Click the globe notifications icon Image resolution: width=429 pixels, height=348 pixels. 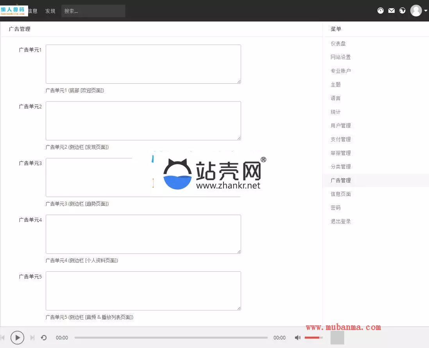click(402, 11)
